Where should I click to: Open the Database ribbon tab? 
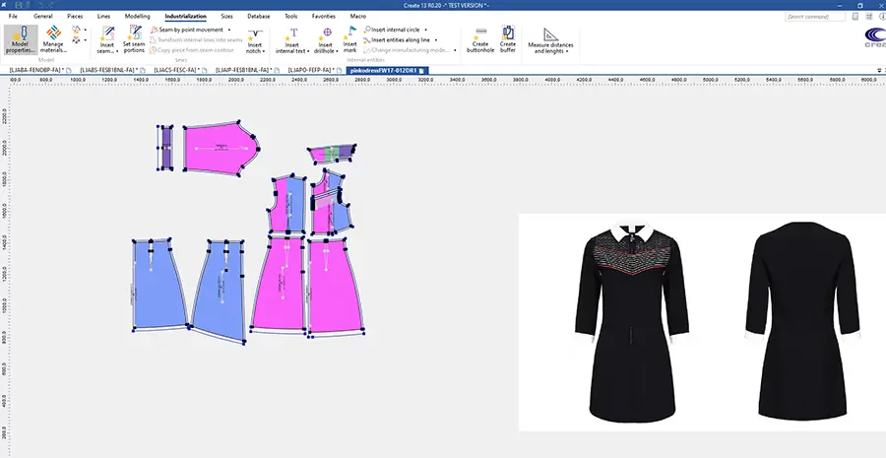point(258,17)
